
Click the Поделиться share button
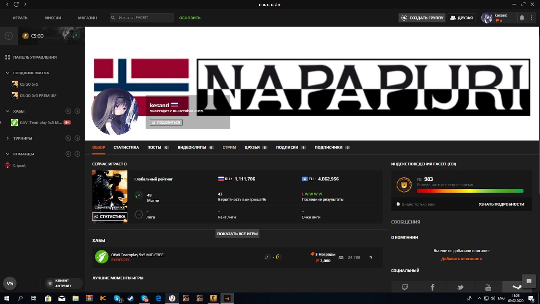coord(166,122)
